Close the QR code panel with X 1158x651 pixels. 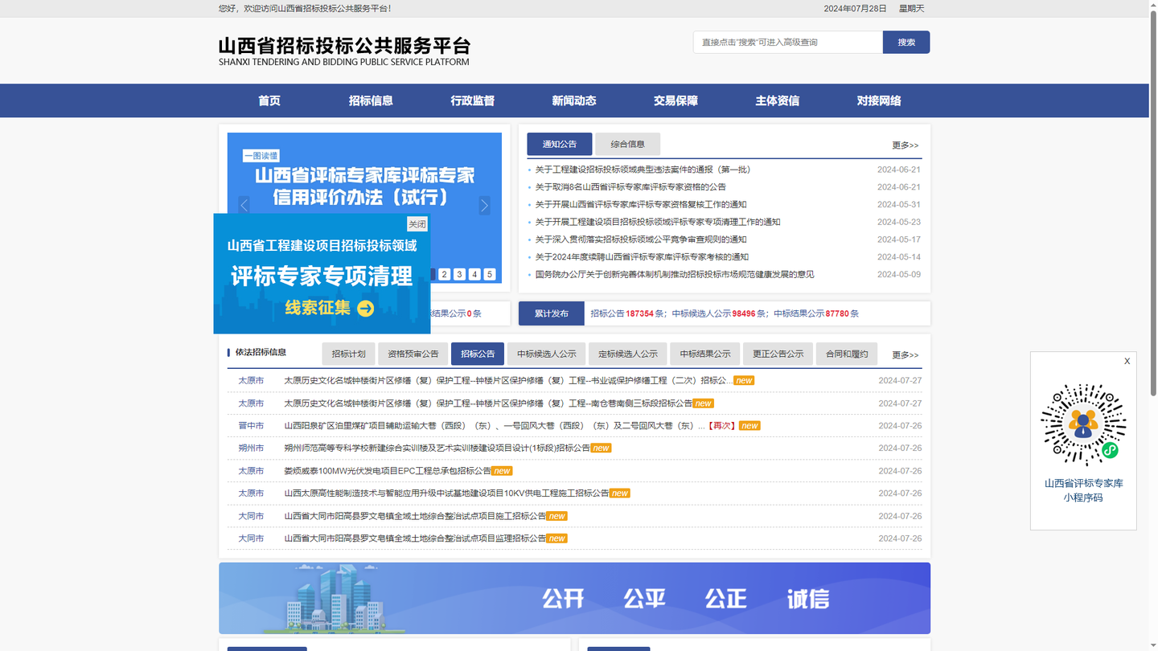1127,362
